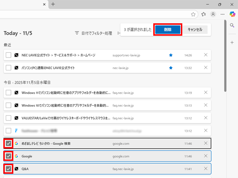Click the 13:19 timestamp
This screenshot has width=238, height=178.
[188, 93]
